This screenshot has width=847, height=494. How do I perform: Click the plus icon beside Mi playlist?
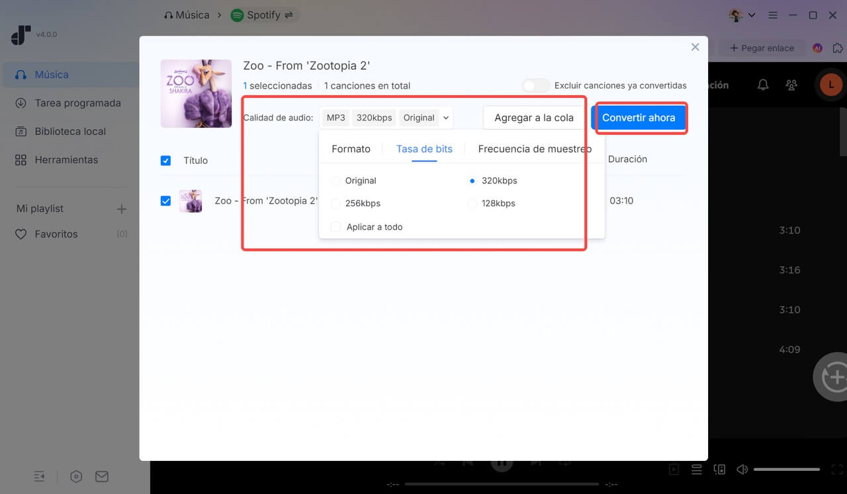[122, 209]
